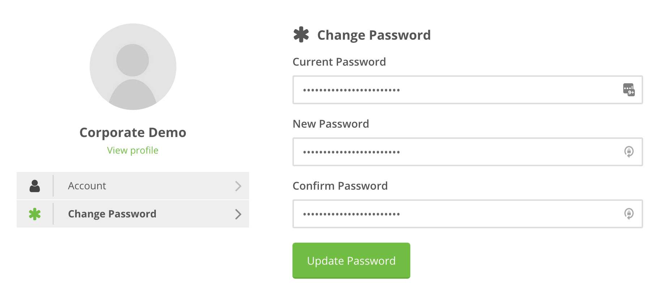663x287 pixels.
Task: Click the person icon beside Account
Action: click(x=35, y=186)
